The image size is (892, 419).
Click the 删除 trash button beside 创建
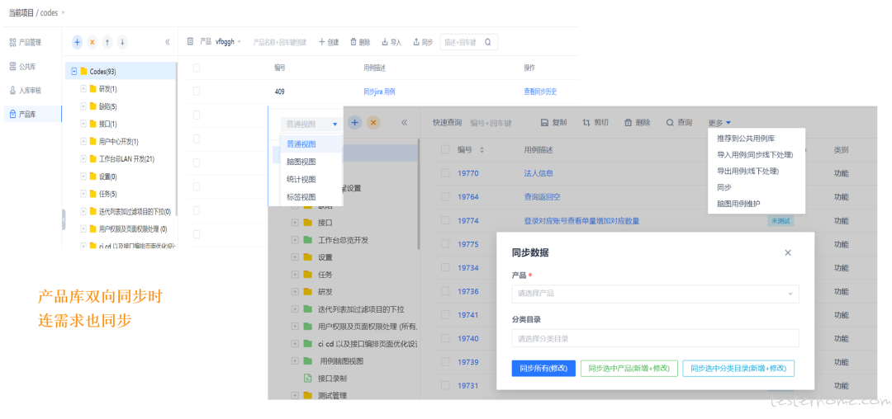click(x=360, y=42)
